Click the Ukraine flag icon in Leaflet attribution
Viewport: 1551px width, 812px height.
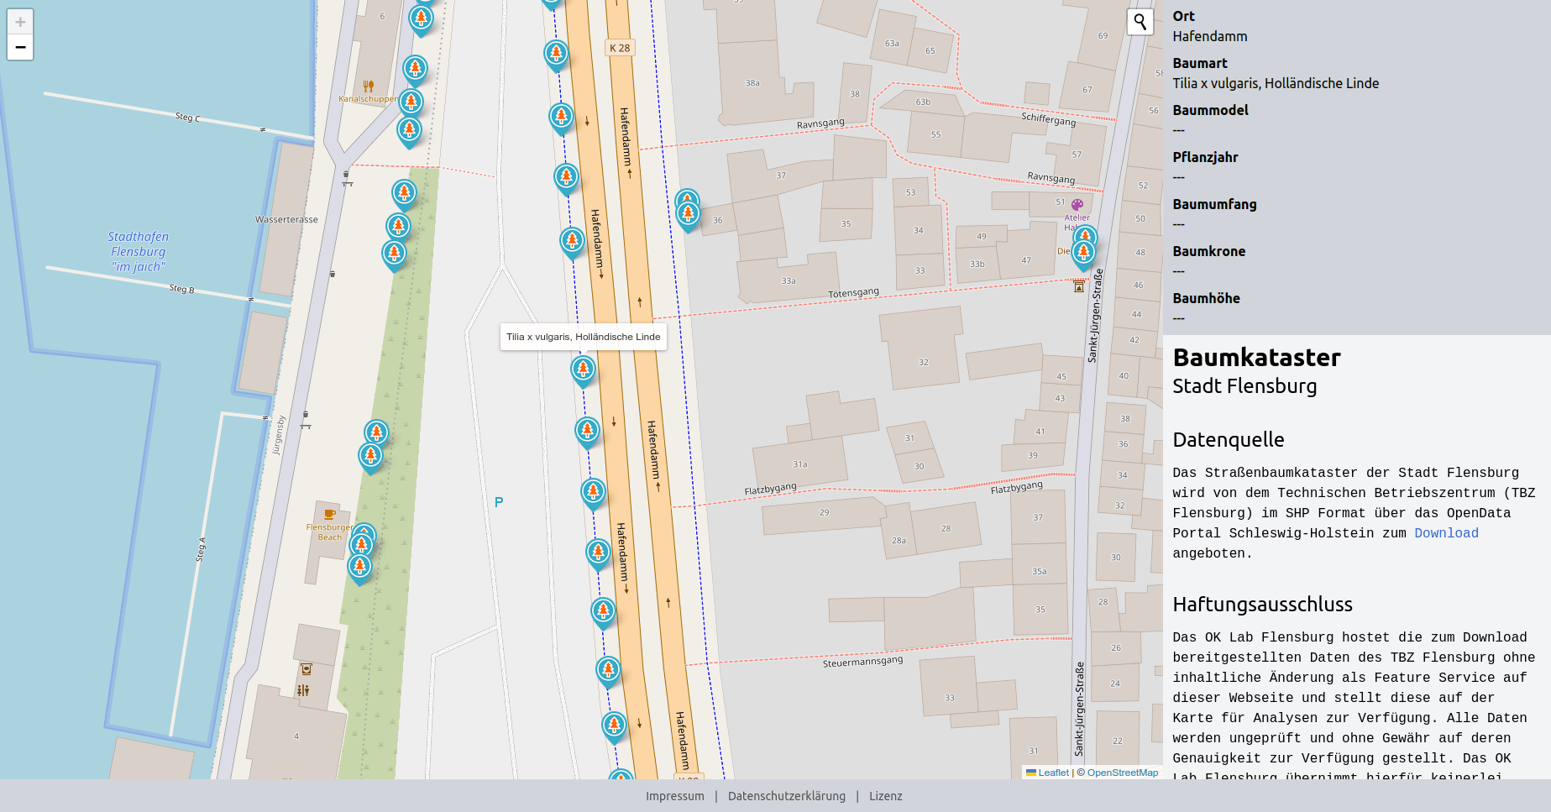(x=1030, y=773)
